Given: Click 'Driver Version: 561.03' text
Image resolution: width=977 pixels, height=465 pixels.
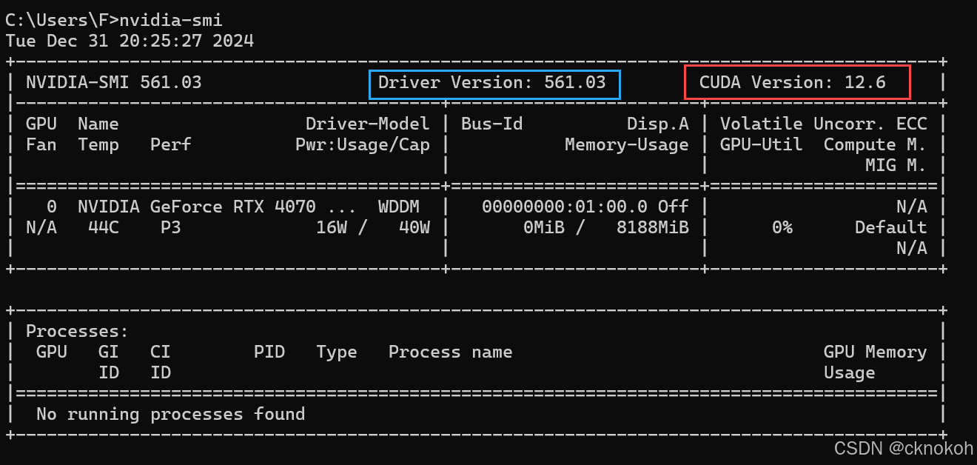Looking at the screenshot, I should (492, 82).
